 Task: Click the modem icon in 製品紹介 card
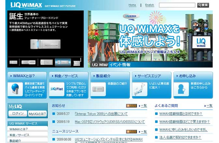(98, 89)
